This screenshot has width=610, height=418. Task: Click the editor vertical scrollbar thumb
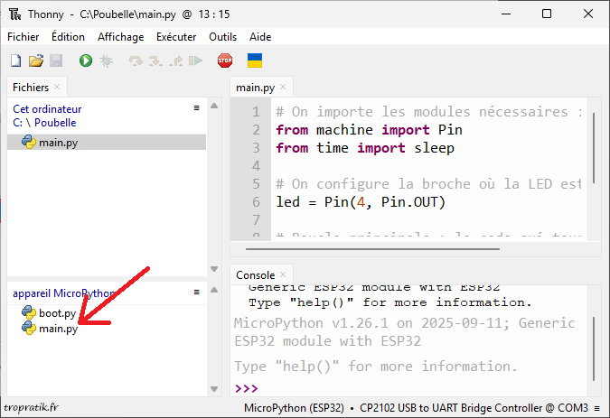coord(594,148)
